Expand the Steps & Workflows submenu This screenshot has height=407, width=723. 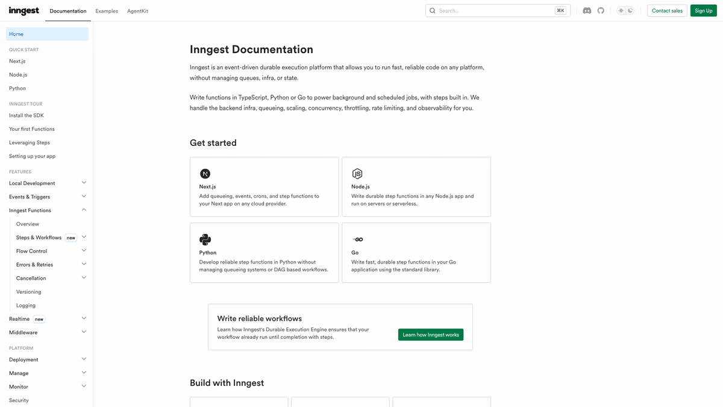pyautogui.click(x=84, y=237)
